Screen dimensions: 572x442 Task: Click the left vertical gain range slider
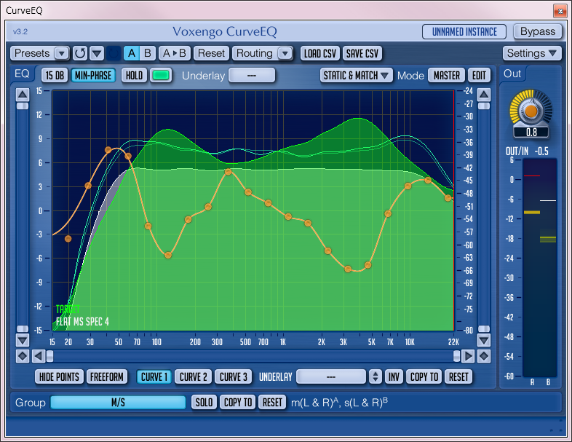pyautogui.click(x=23, y=218)
